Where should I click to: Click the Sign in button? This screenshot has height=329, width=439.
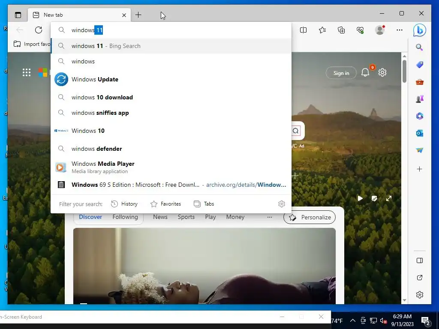tap(341, 73)
